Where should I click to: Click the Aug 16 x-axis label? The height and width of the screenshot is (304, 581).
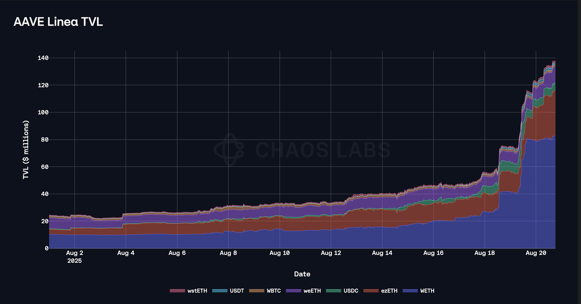[433, 253]
